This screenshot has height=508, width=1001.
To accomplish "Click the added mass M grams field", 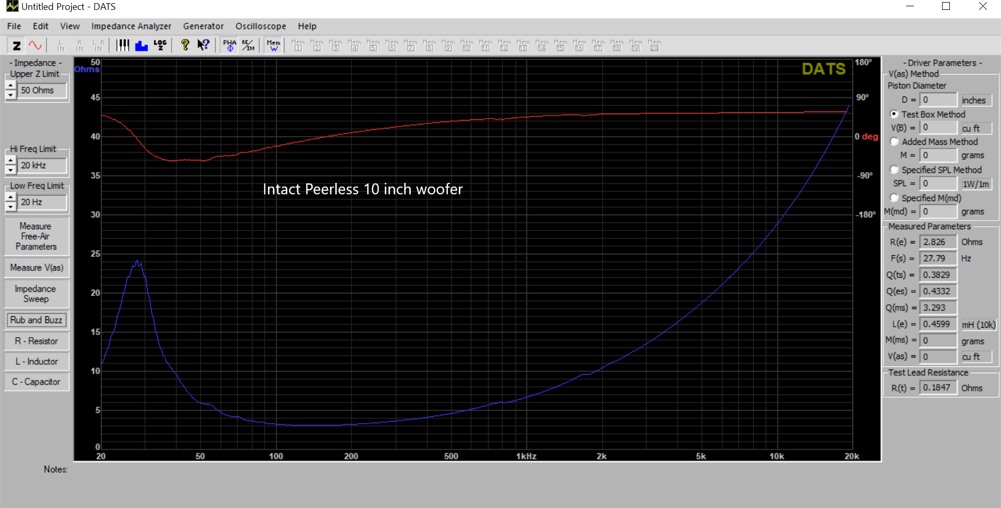I will [x=938, y=155].
